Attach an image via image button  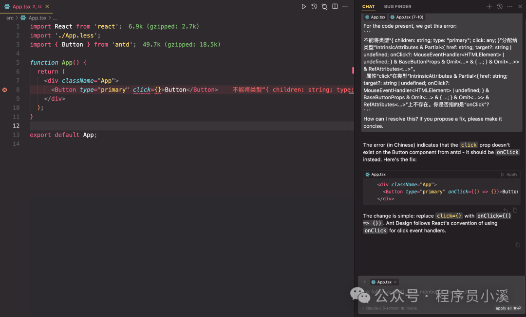pyautogui.click(x=409, y=308)
